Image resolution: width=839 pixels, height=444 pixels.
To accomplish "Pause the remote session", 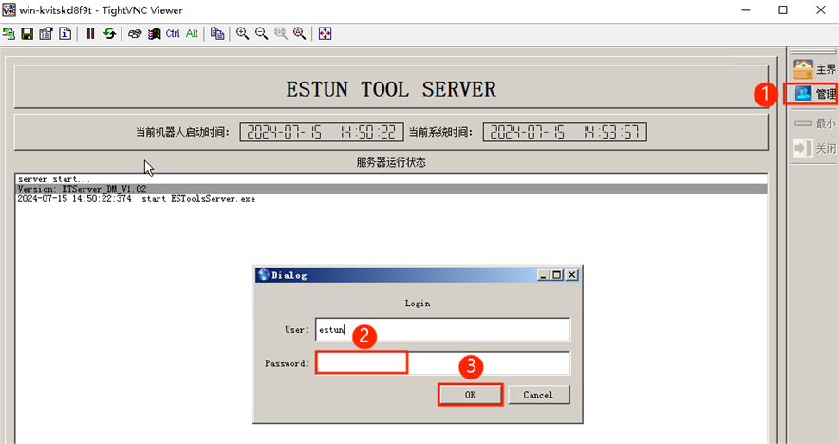I will coord(91,33).
